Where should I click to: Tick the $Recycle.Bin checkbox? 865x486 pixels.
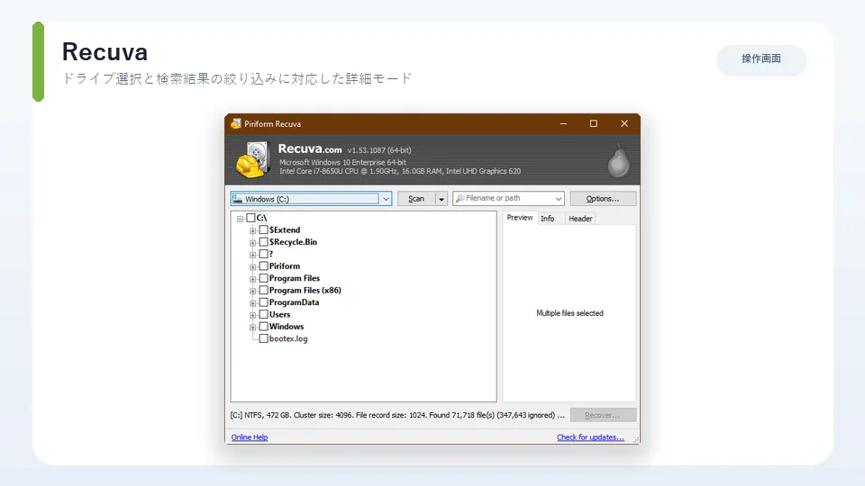click(264, 242)
